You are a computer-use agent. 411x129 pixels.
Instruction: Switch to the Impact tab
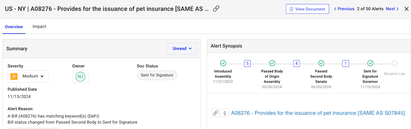[x=39, y=26]
